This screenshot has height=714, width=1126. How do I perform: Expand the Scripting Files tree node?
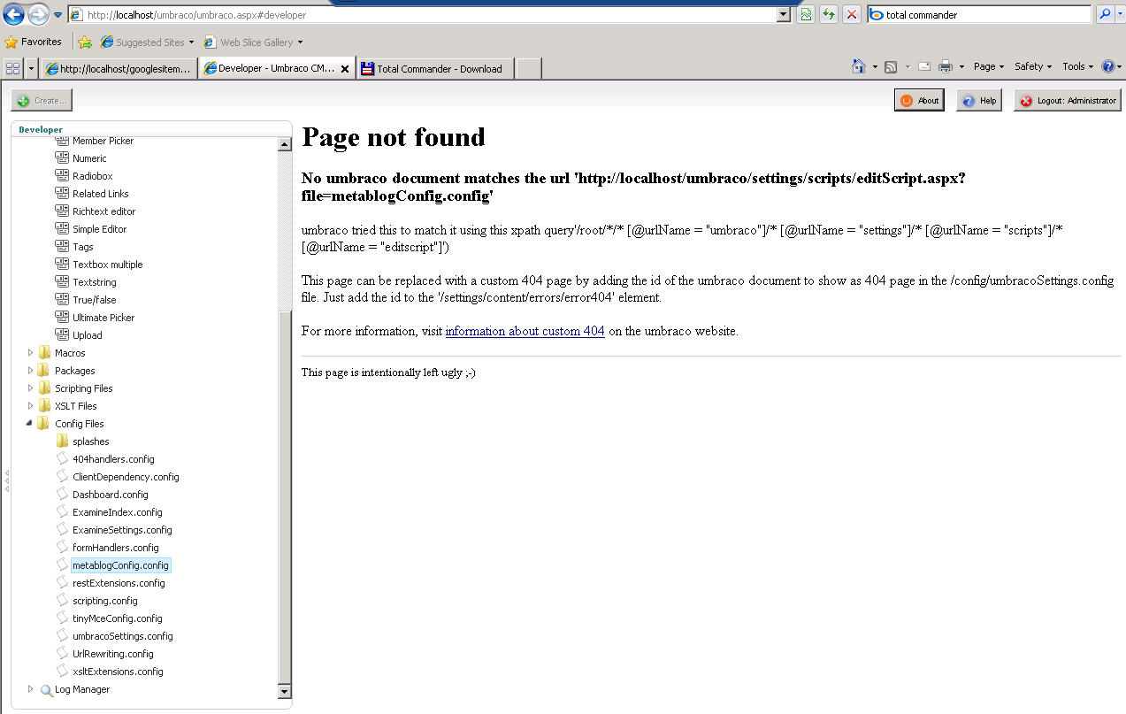[30, 388]
